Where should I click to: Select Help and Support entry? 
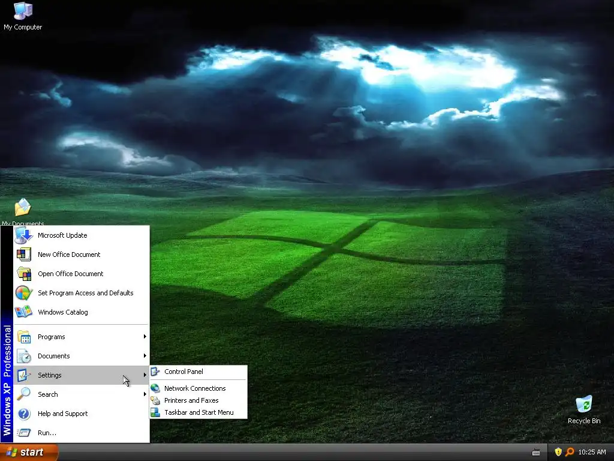pyautogui.click(x=82, y=414)
